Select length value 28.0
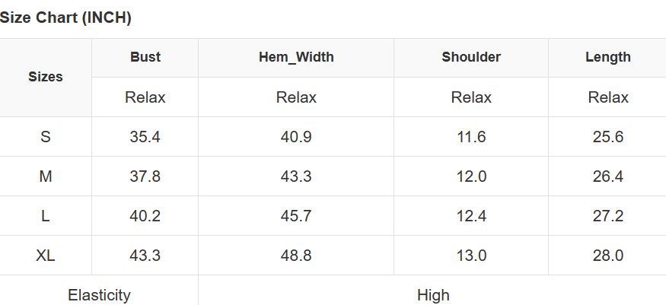Viewport: 666px width, 305px height. [x=608, y=256]
